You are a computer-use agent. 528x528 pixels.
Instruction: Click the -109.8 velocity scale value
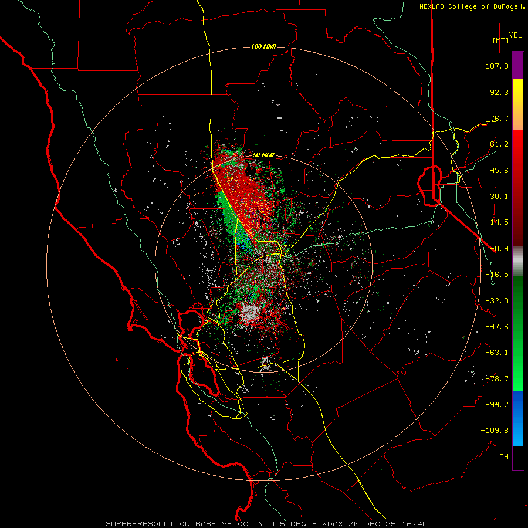click(495, 431)
